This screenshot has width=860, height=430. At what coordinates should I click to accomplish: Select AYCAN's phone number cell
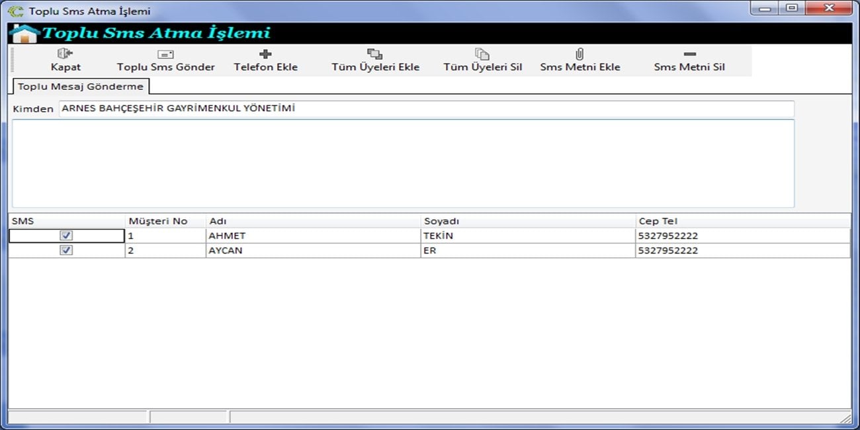pyautogui.click(x=741, y=251)
